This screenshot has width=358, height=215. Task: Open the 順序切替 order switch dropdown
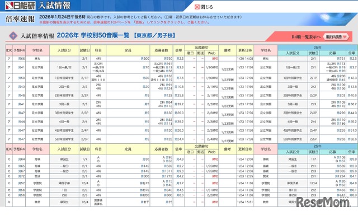click(336, 37)
